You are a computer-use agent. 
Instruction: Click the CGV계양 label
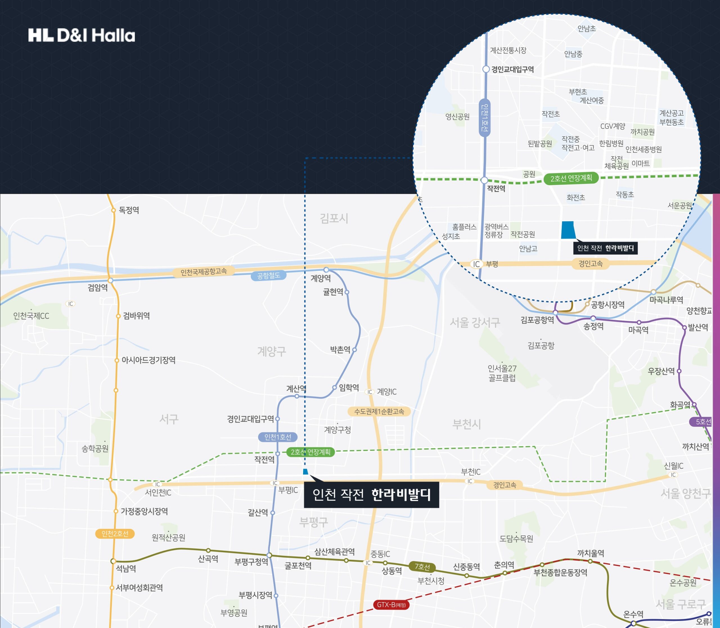[613, 126]
